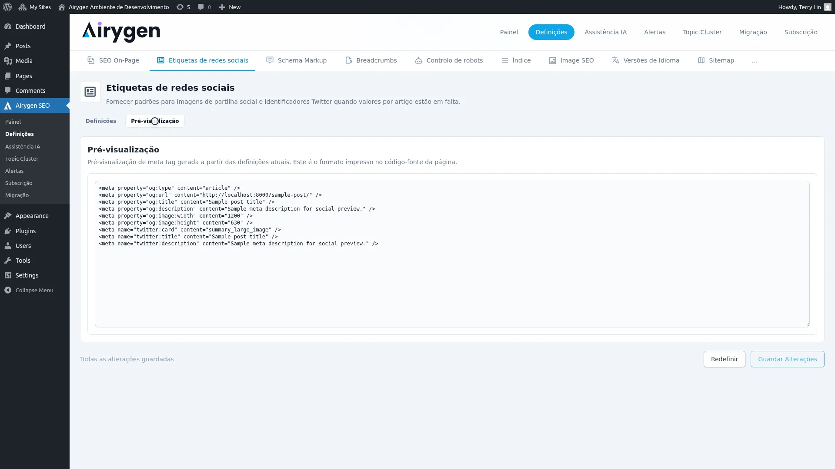Click the Howdy, Terry Lin account menu
Image resolution: width=835 pixels, height=469 pixels.
point(804,7)
